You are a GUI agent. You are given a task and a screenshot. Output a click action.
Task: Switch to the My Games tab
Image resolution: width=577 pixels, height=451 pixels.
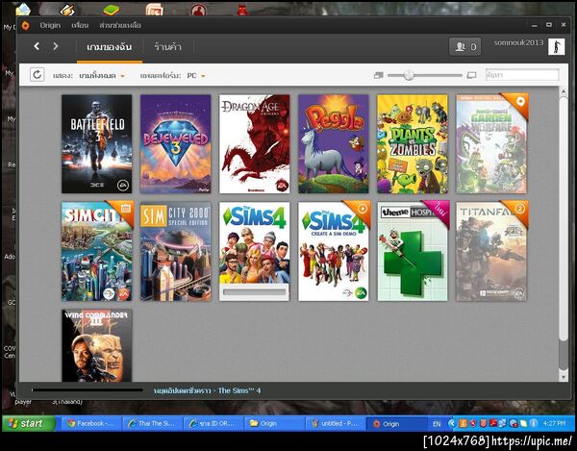110,47
